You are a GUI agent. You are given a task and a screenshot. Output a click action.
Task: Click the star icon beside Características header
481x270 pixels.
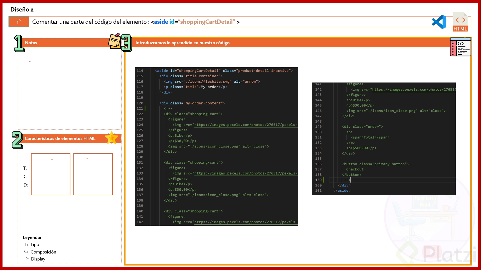[x=111, y=138]
